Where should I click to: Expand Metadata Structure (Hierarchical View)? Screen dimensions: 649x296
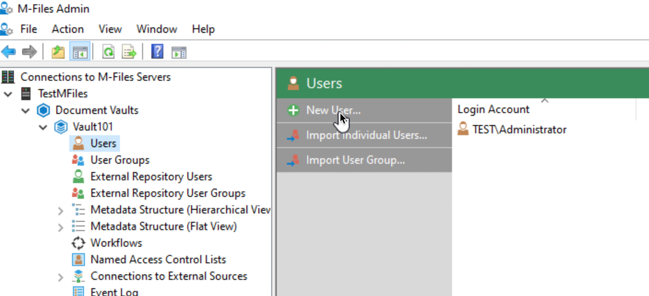[60, 211]
